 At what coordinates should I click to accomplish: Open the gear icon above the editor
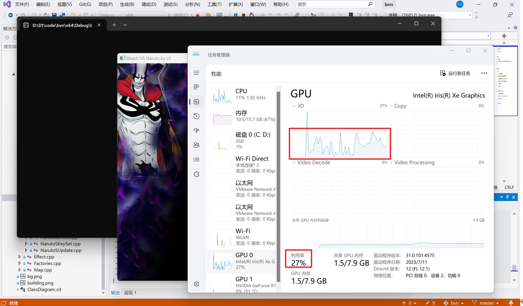pyautogui.click(x=515, y=28)
